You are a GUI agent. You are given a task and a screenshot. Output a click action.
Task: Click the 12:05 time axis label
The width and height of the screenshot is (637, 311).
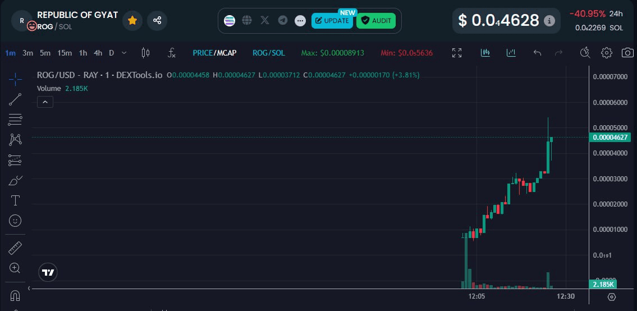tap(476, 296)
